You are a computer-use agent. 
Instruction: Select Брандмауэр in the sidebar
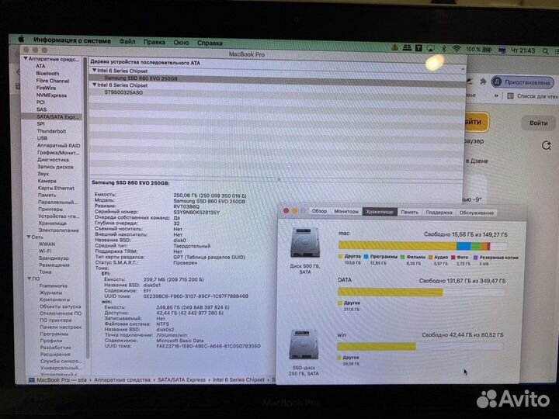pyautogui.click(x=54, y=258)
